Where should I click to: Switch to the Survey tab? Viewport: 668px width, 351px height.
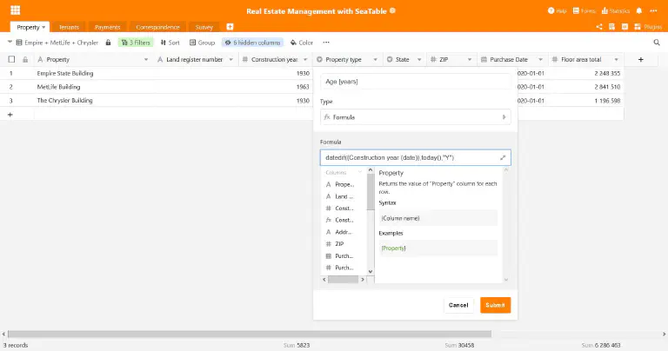[x=204, y=27]
